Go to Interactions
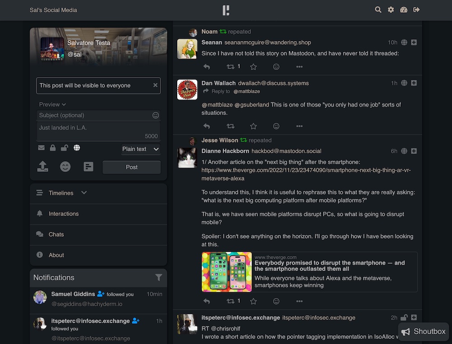The width and height of the screenshot is (452, 344). tap(63, 214)
